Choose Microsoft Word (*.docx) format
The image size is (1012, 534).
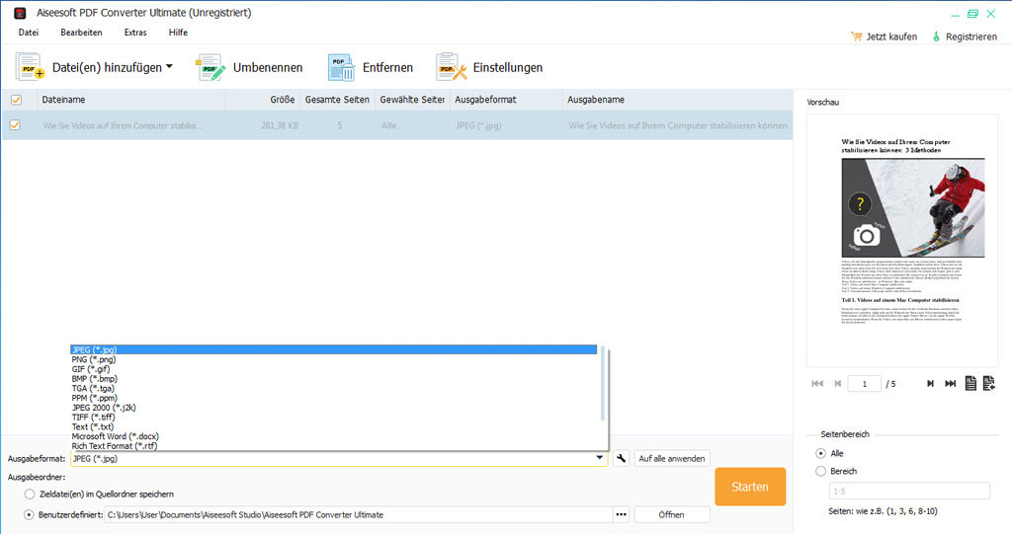click(334, 436)
